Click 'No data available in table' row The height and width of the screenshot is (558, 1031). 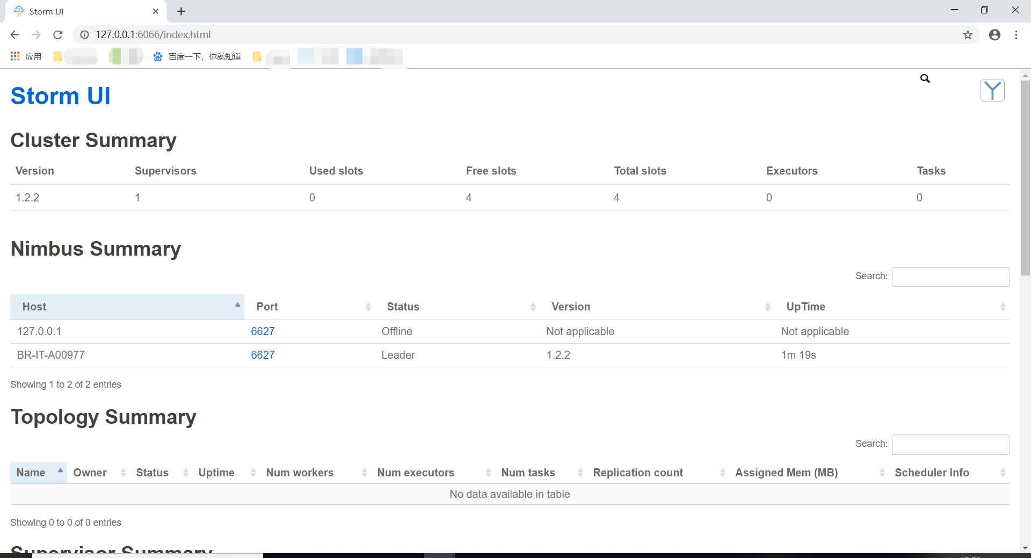pos(510,494)
